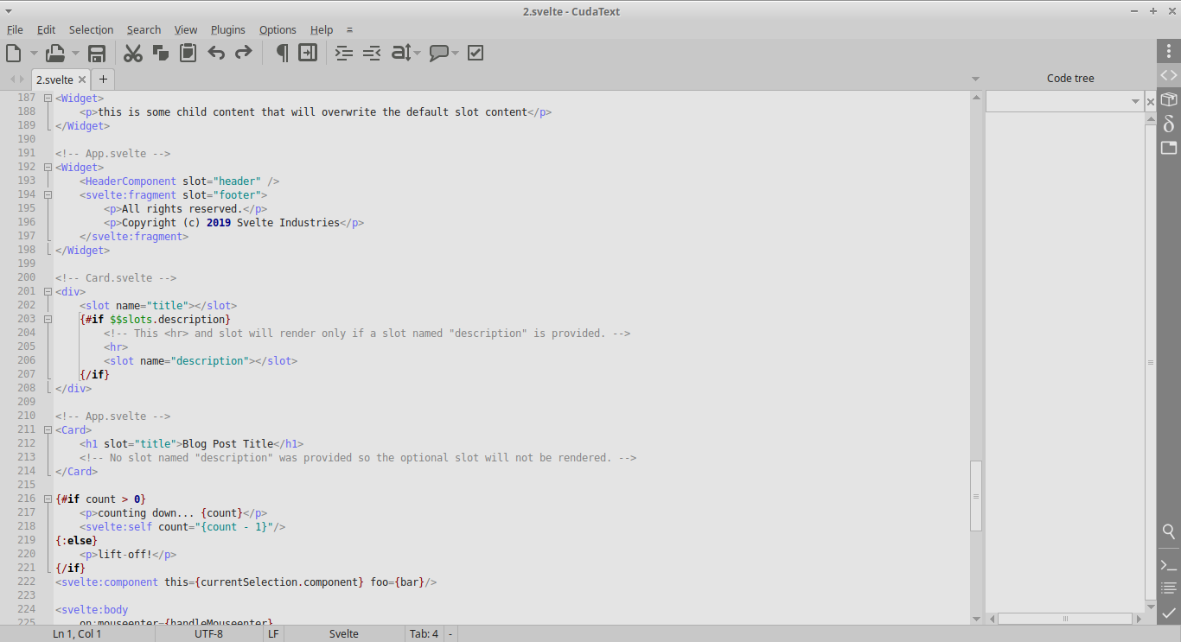The image size is (1181, 642).
Task: Click editor scrollbar down arrow
Action: click(x=976, y=619)
